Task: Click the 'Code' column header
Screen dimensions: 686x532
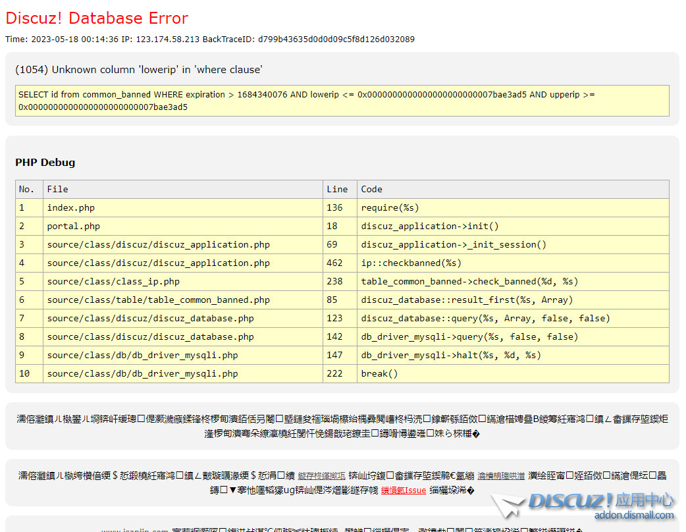Action: pyautogui.click(x=371, y=190)
